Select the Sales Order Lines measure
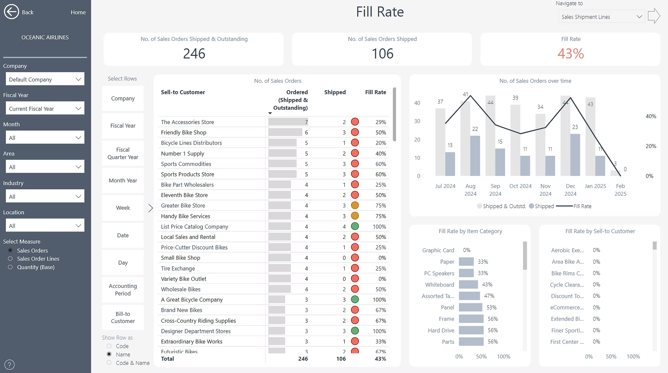The width and height of the screenshot is (668, 373). pos(10,259)
